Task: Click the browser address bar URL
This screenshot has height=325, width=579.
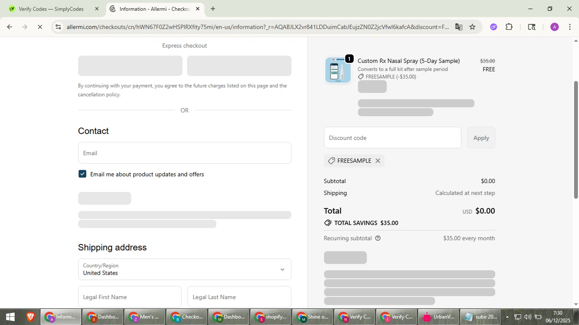Action: (257, 27)
